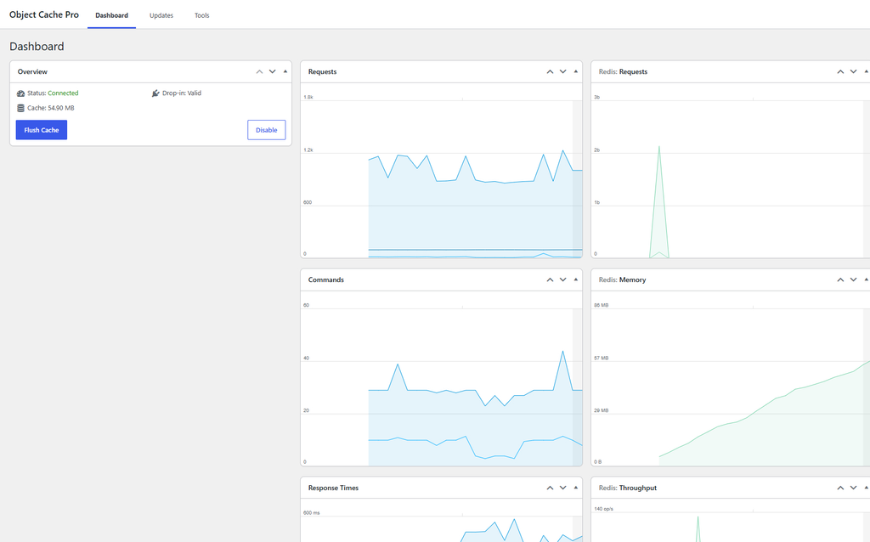This screenshot has width=870, height=542.
Task: Switch to the Updates tab
Action: coord(161,15)
